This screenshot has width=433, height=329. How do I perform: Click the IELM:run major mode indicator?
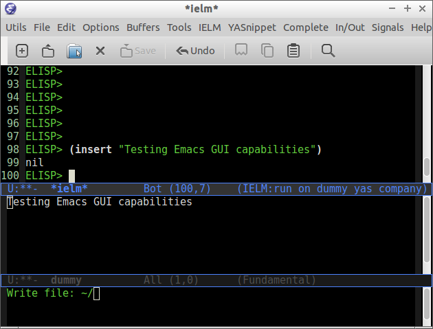click(x=267, y=189)
